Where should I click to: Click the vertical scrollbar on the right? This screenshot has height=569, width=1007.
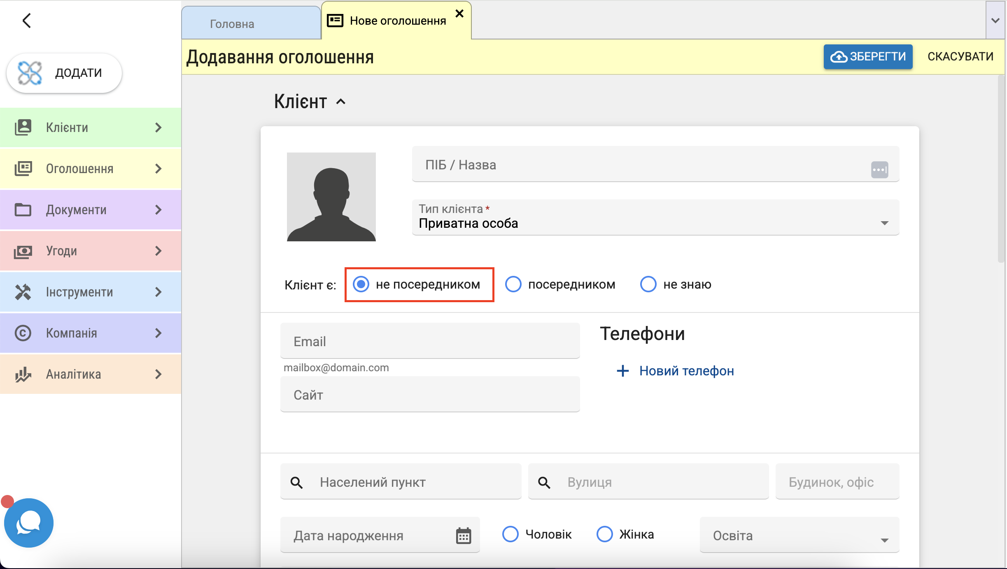(1001, 169)
